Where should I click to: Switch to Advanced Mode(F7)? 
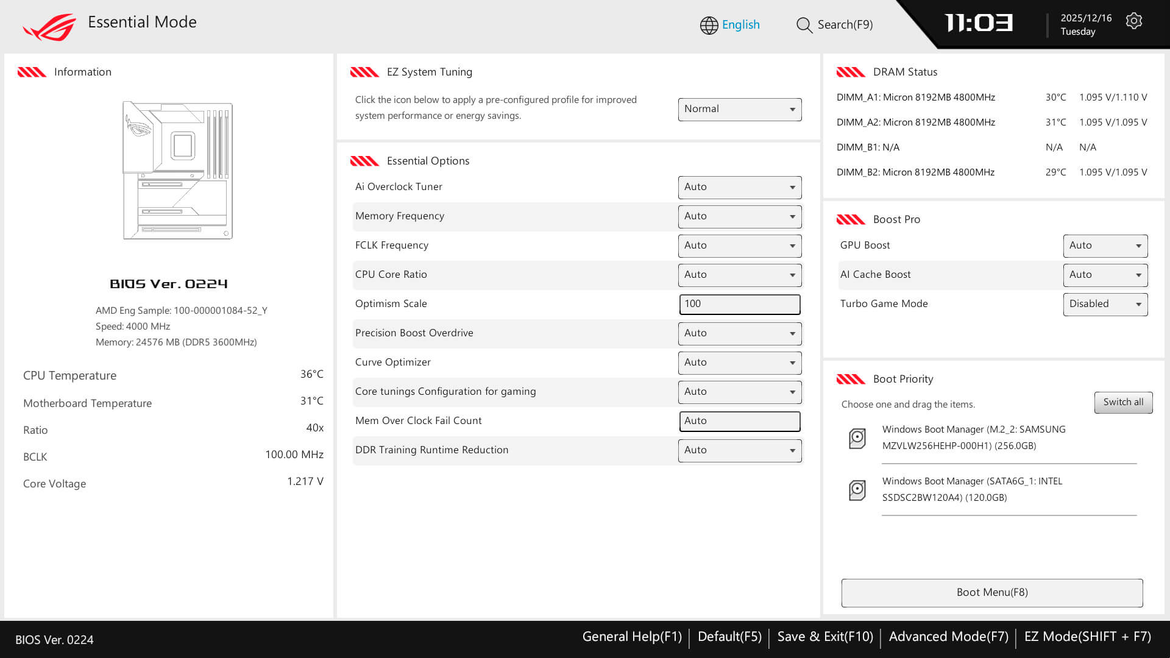pyautogui.click(x=948, y=637)
